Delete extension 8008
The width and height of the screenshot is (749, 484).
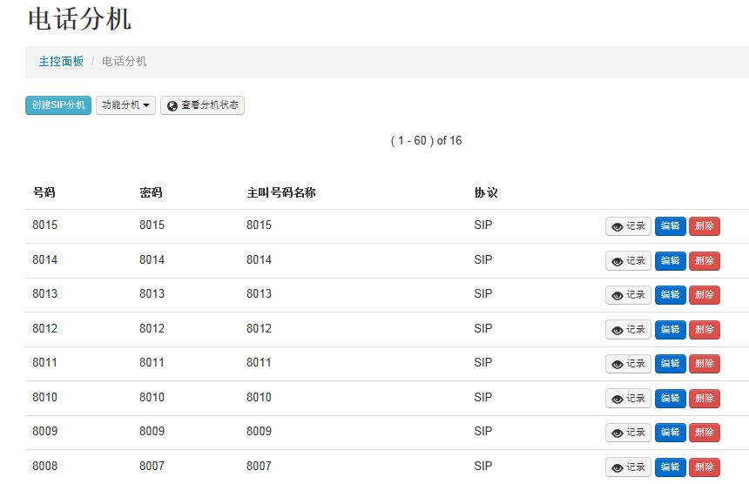(x=704, y=467)
